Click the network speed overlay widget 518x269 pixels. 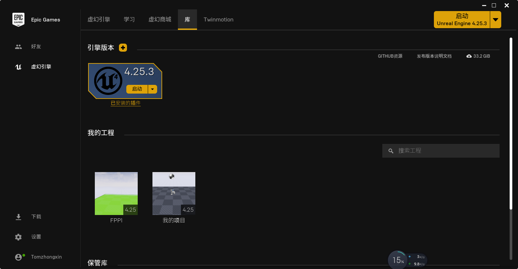click(x=416, y=260)
